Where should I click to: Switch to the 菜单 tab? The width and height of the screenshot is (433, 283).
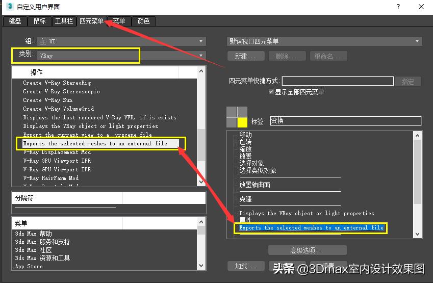tap(119, 21)
